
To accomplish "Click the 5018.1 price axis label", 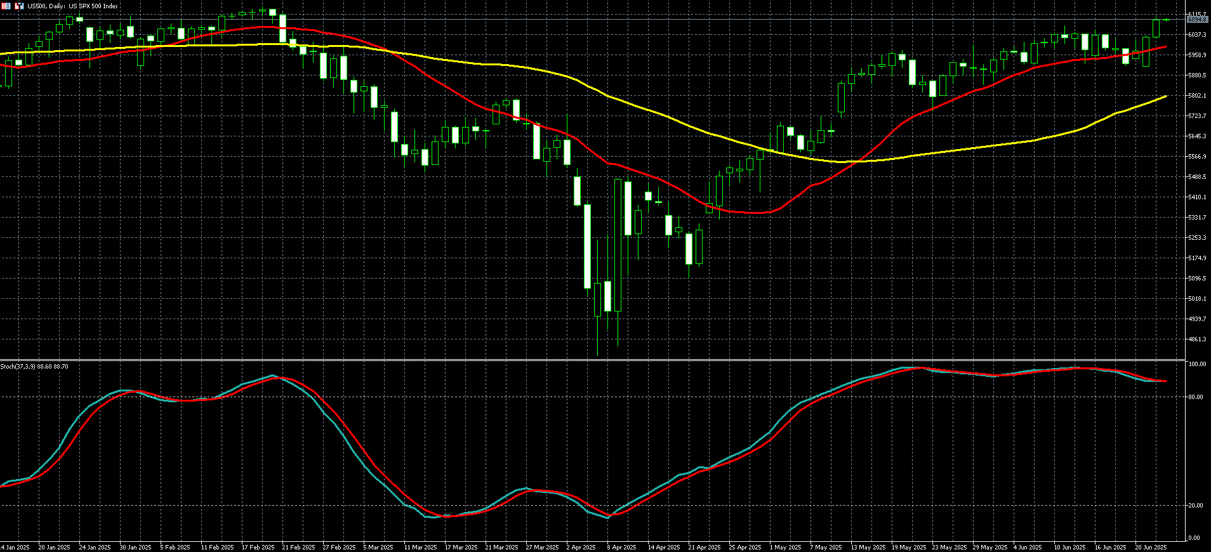I will (x=1197, y=299).
